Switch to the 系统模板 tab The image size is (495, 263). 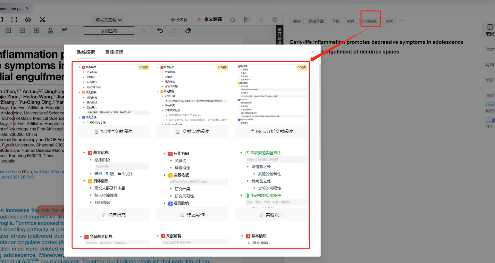(86, 52)
